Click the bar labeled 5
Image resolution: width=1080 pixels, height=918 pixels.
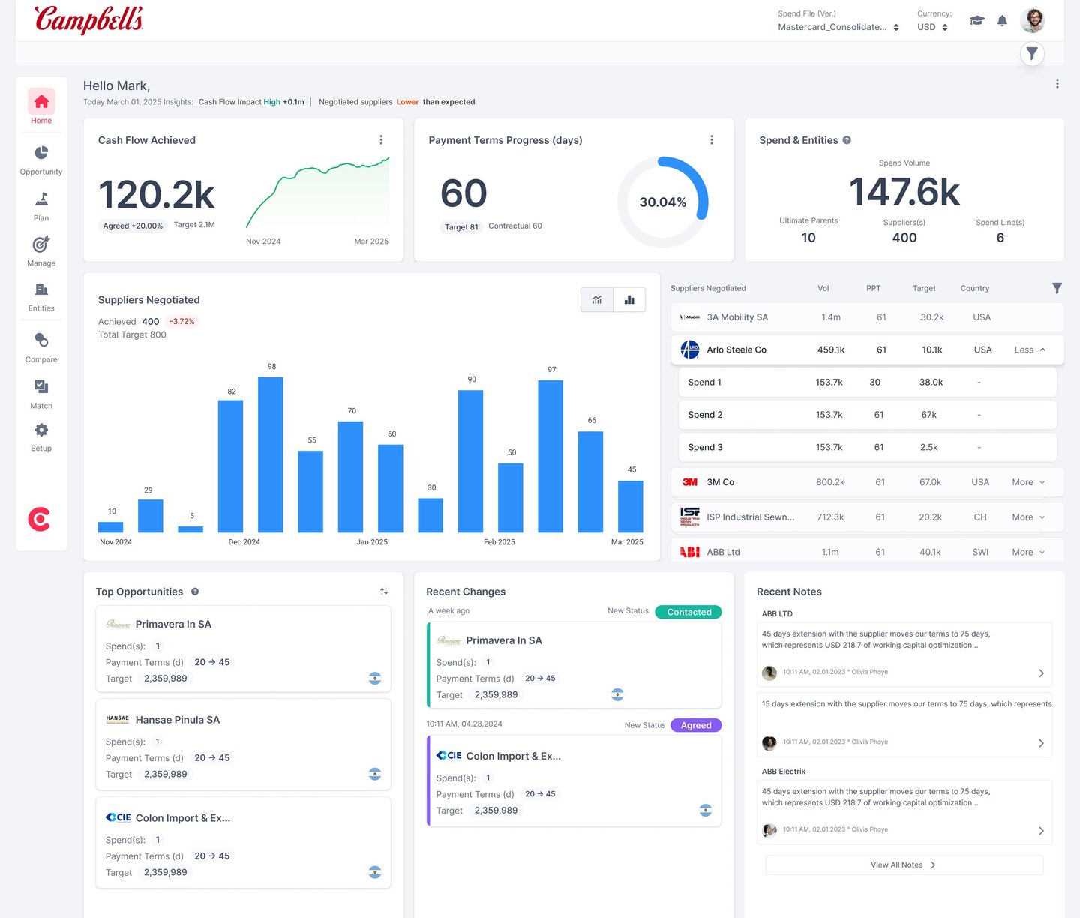(190, 529)
